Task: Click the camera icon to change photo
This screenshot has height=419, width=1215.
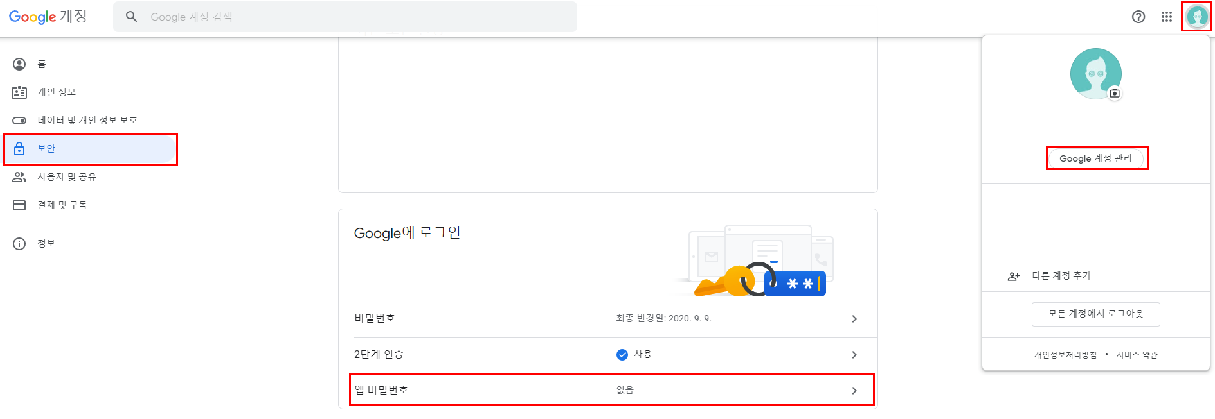Action: 1115,94
